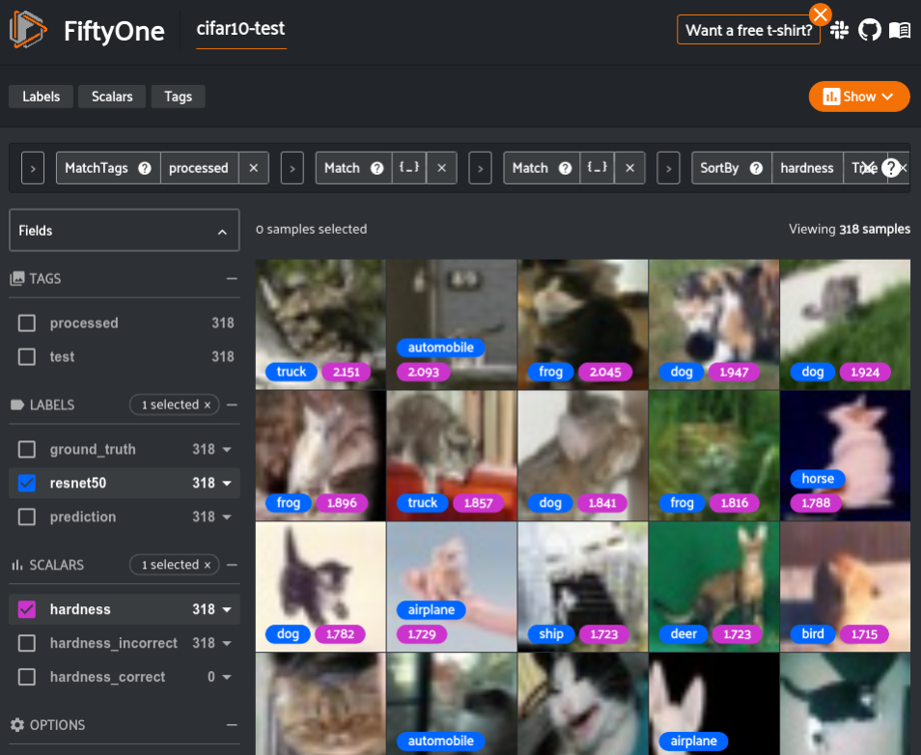Collapse the LABELS section
The width and height of the screenshot is (921, 755).
click(232, 405)
